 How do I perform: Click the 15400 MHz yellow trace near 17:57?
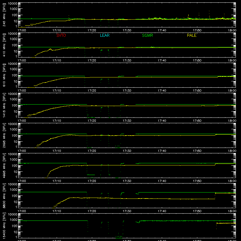(226, 223)
